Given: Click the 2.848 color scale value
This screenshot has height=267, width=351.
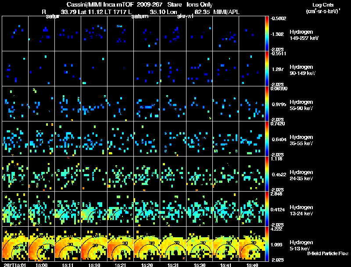Looking at the screenshot, I should coord(277,194).
